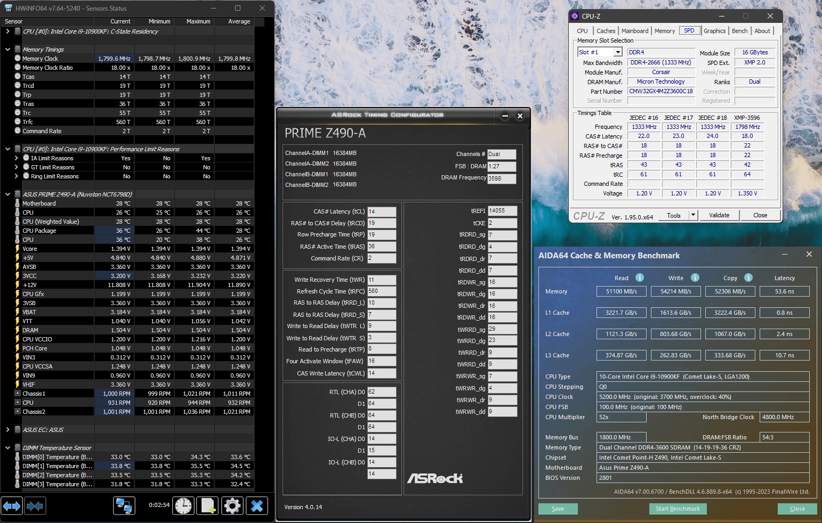
Task: Open HWiNFO sensor settings gear icon
Action: tap(232, 505)
